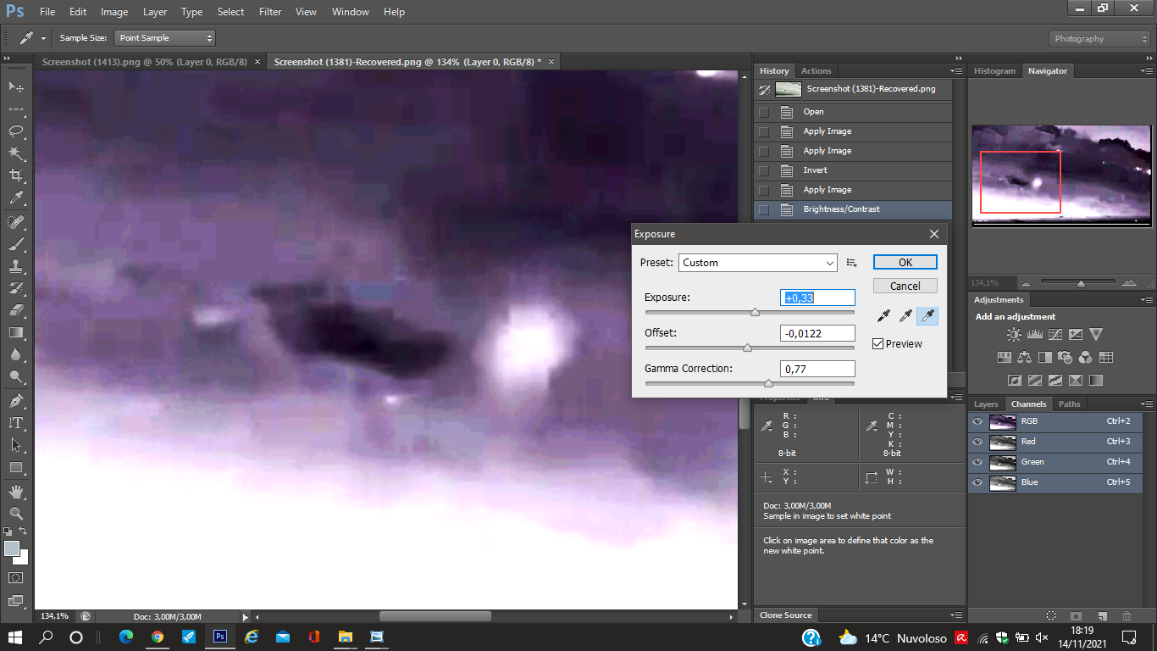Click the set gray point eyedropper
Viewport: 1157px width, 651px height.
coord(905,316)
